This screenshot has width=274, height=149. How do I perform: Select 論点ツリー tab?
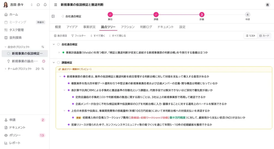[108, 27]
